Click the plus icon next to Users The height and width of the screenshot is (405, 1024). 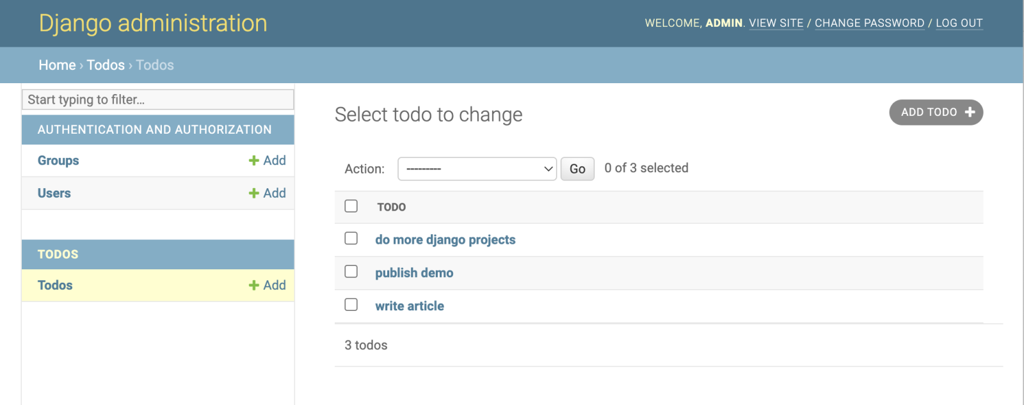(254, 193)
